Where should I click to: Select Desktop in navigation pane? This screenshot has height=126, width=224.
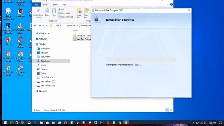coord(44,52)
